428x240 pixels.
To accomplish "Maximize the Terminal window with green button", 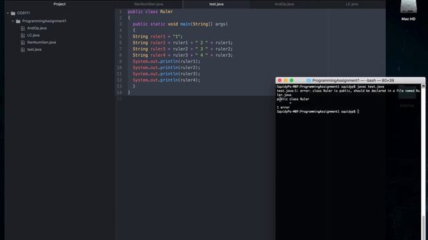I will [292, 80].
